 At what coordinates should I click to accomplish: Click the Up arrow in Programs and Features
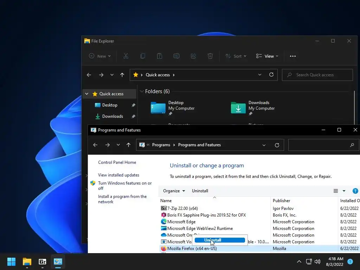[x=128, y=145]
